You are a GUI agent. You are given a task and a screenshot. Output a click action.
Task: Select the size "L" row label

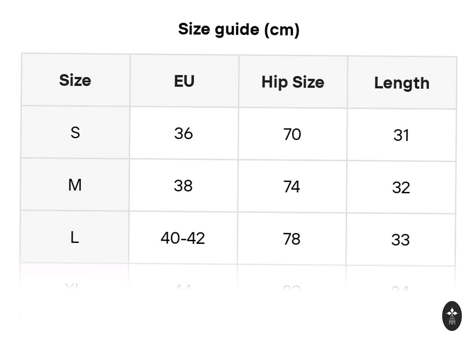click(74, 238)
